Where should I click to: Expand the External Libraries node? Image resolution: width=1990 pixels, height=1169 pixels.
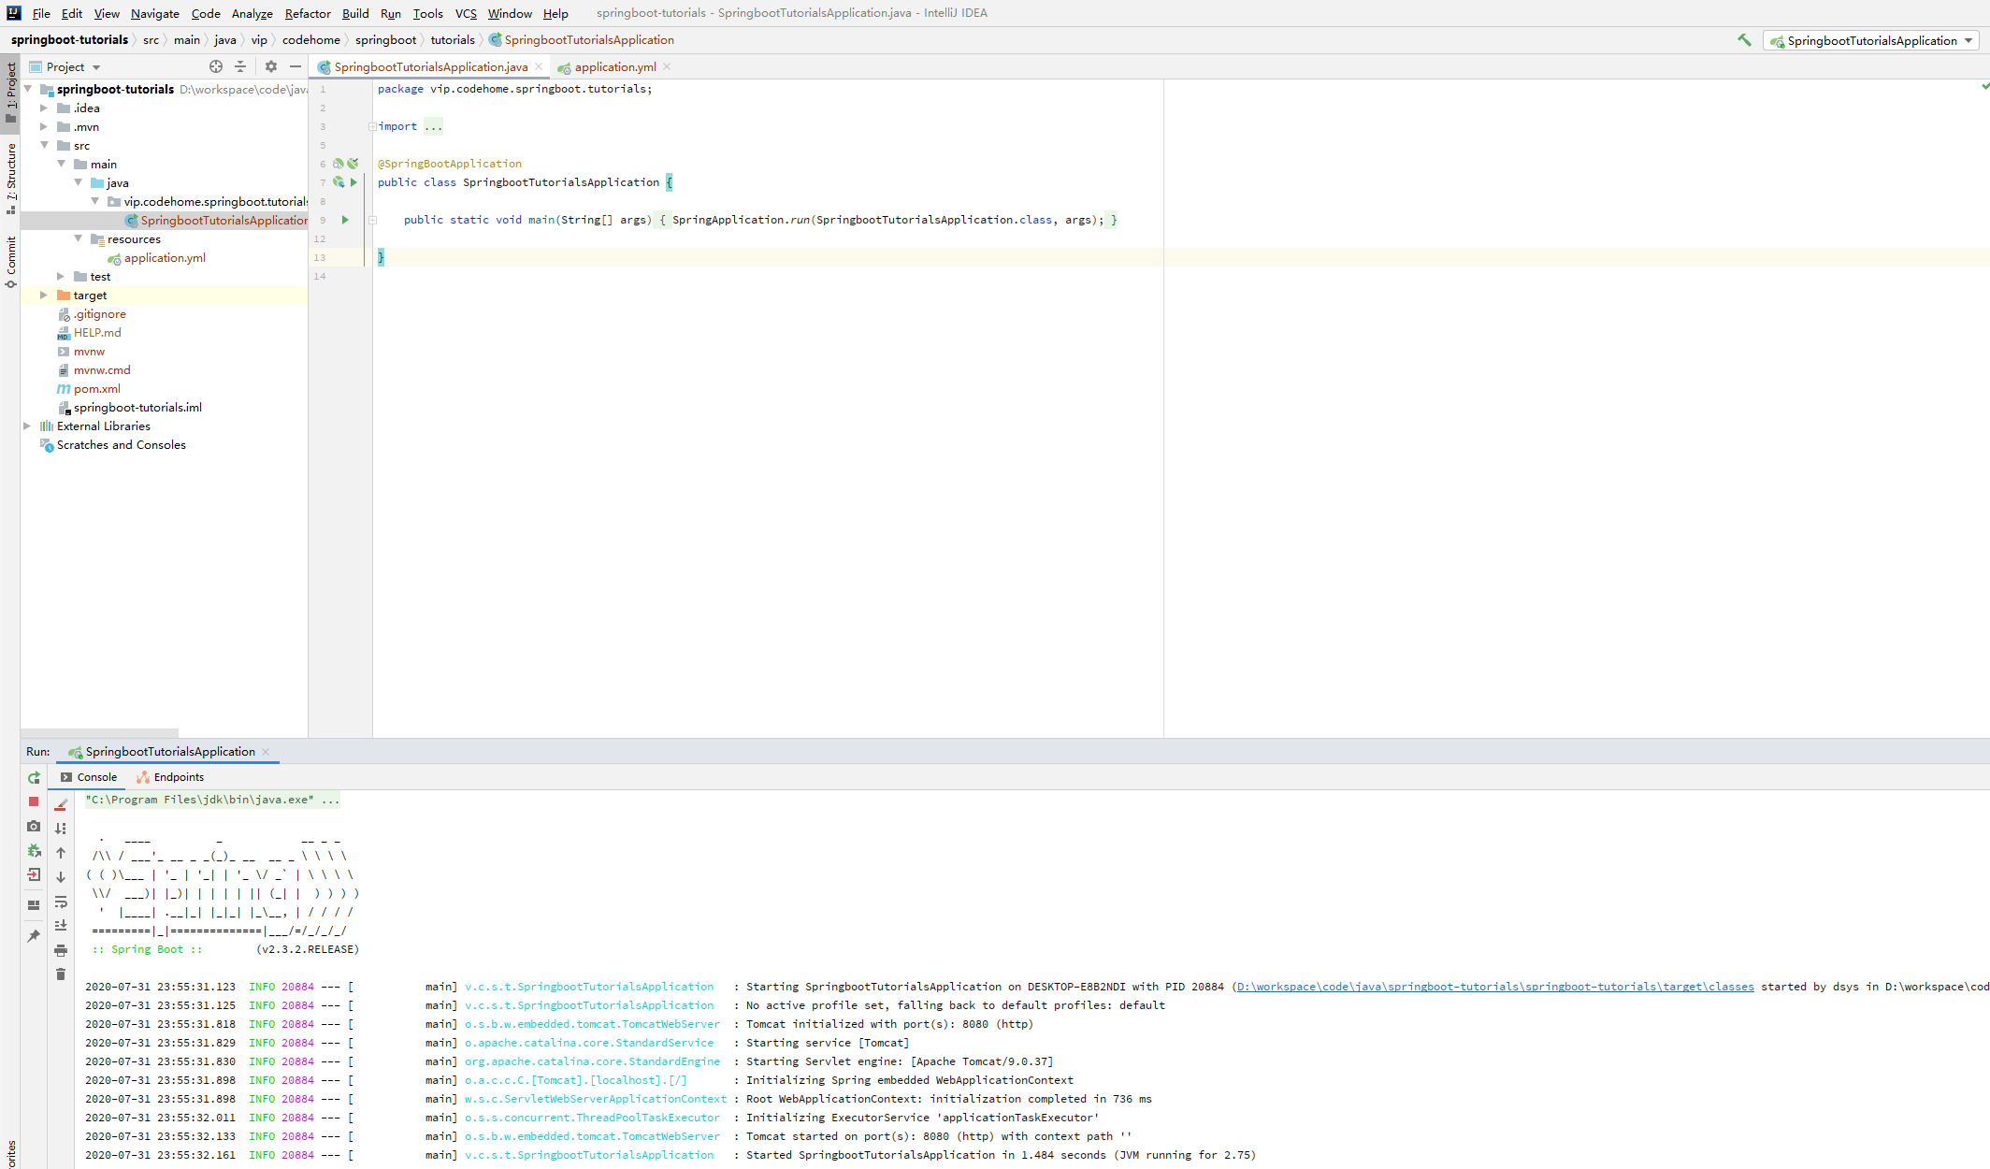[x=27, y=426]
